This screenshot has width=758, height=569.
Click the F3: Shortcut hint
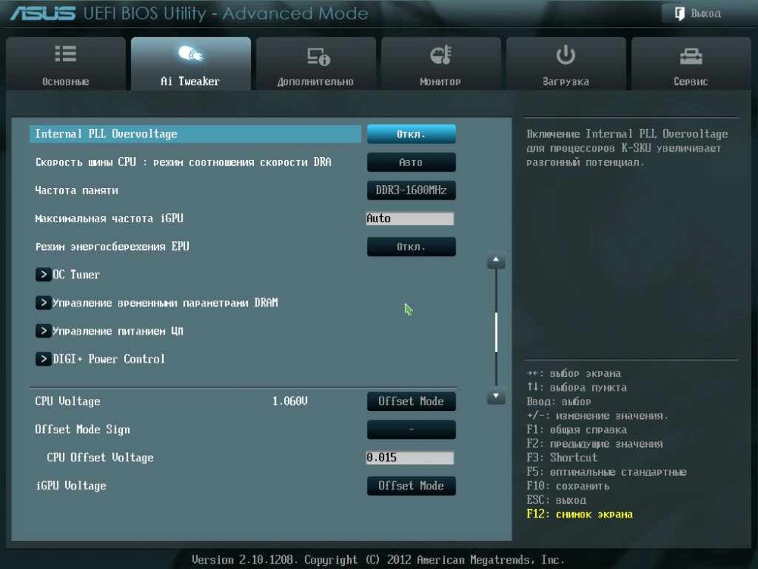[x=562, y=457]
